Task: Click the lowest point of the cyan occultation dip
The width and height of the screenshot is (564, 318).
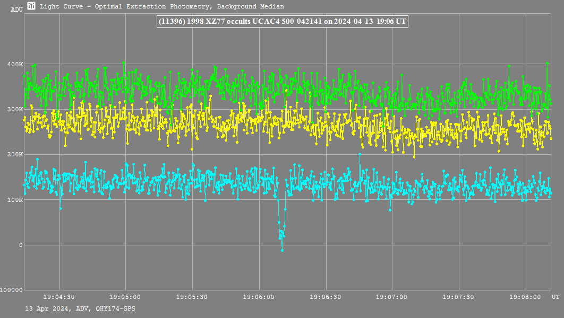Action: pyautogui.click(x=282, y=250)
